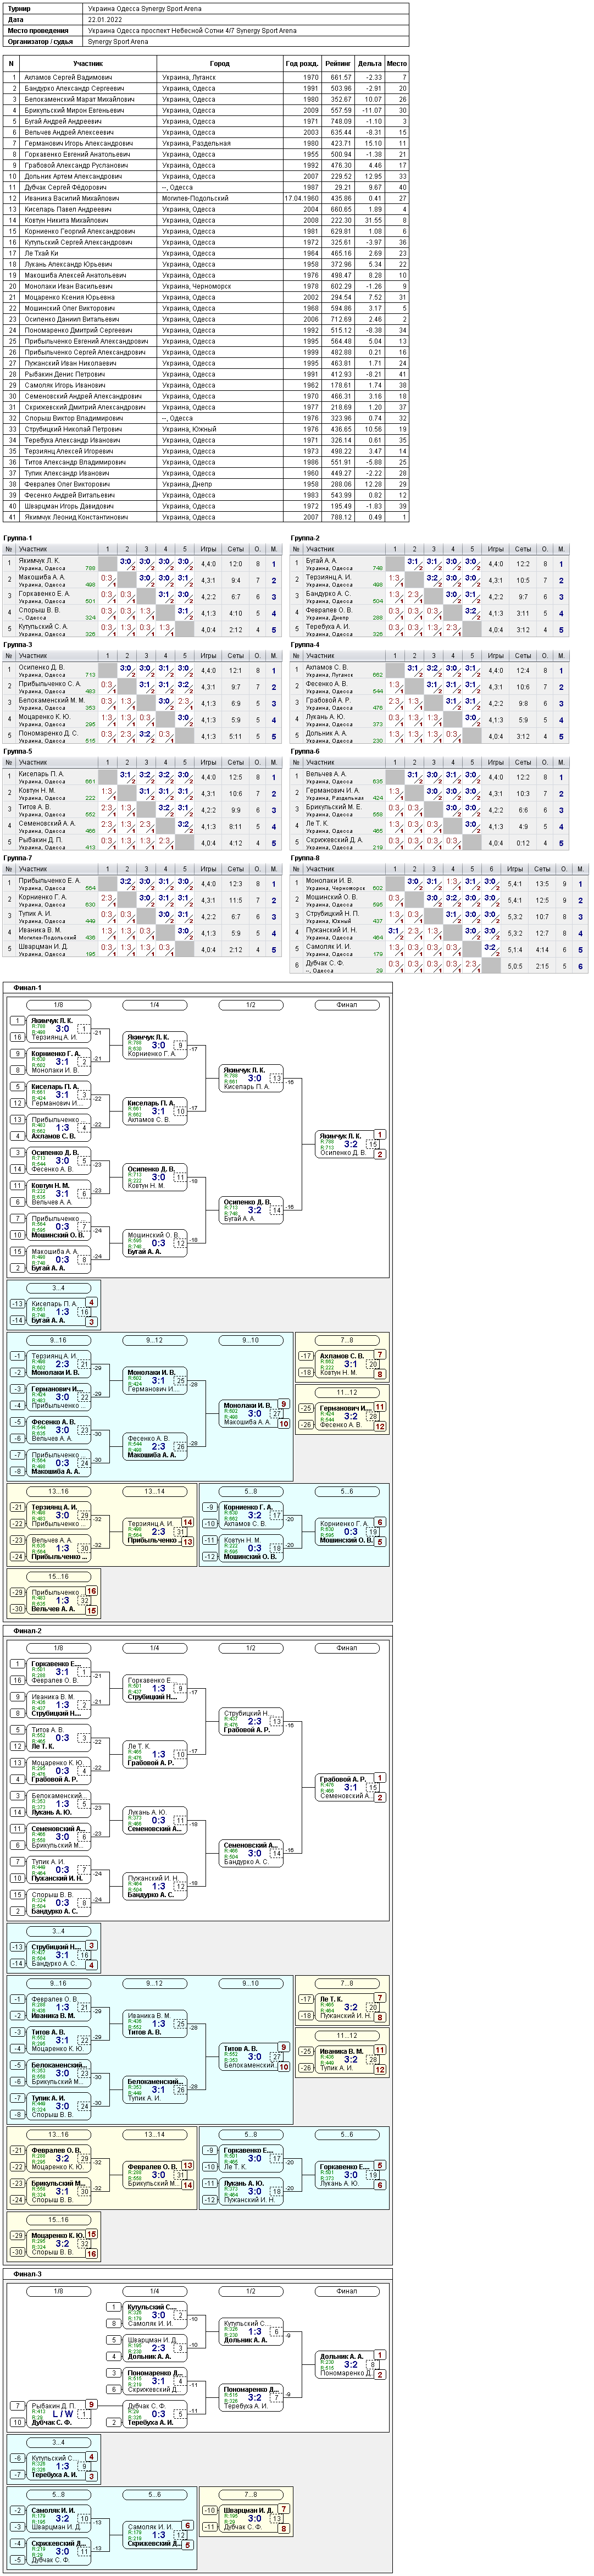The height and width of the screenshot is (2576, 594).
Task: Select the Группа-1 table heading
Action: click(x=18, y=538)
